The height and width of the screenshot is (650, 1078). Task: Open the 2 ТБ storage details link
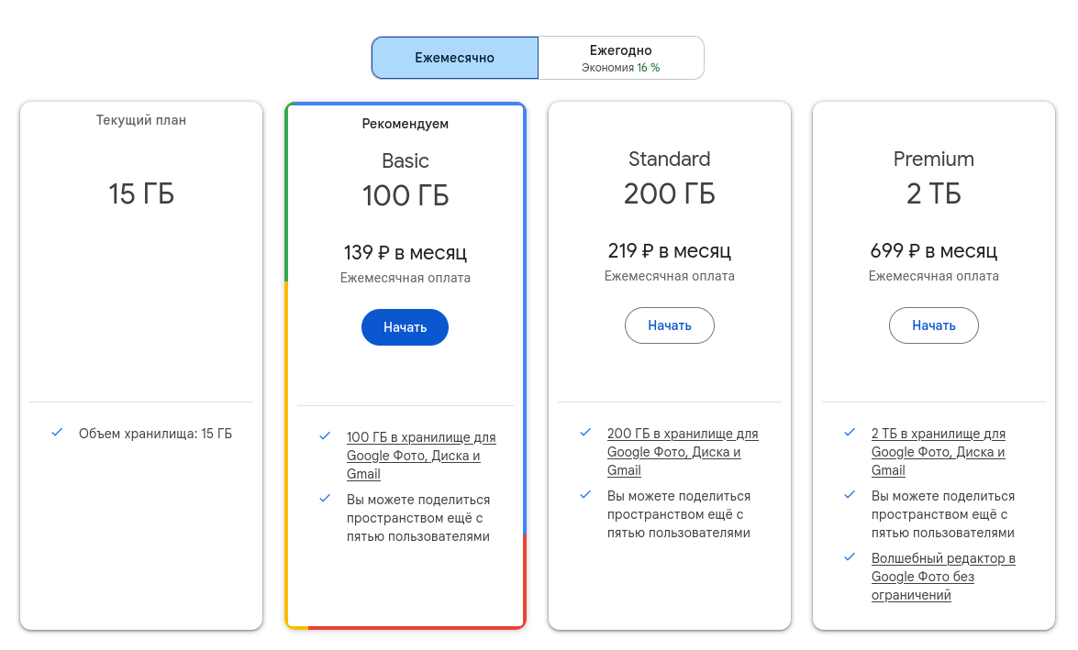[938, 452]
